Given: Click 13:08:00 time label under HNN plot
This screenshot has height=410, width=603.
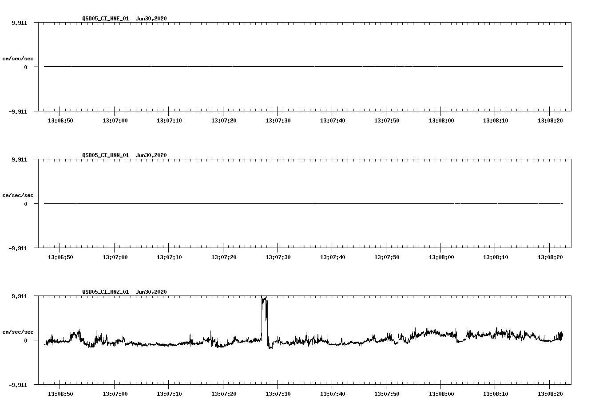Looking at the screenshot, I should pyautogui.click(x=441, y=257).
